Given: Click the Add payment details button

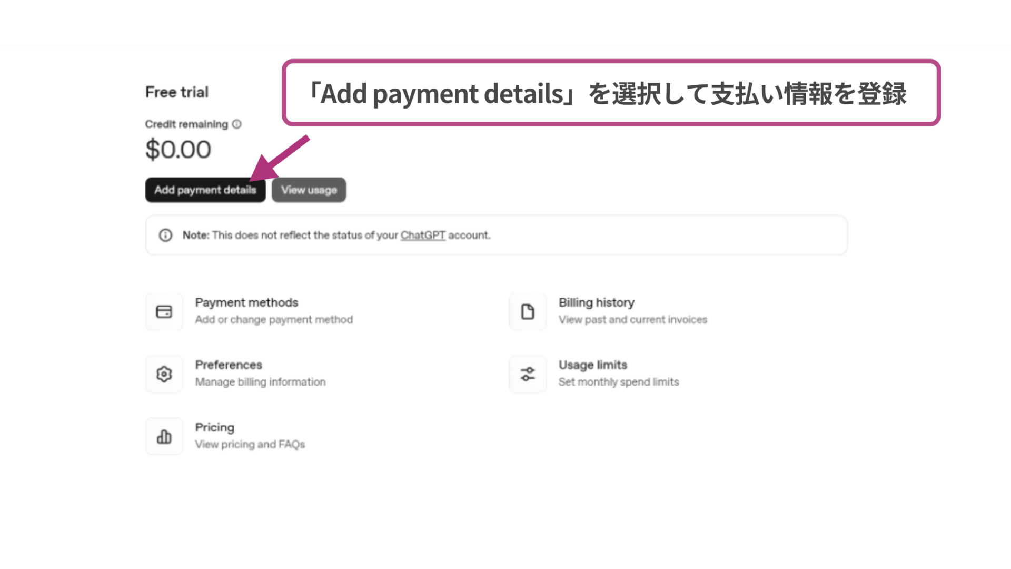Looking at the screenshot, I should (205, 190).
